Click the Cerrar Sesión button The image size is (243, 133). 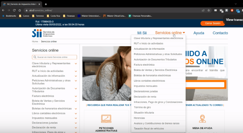(213, 23)
